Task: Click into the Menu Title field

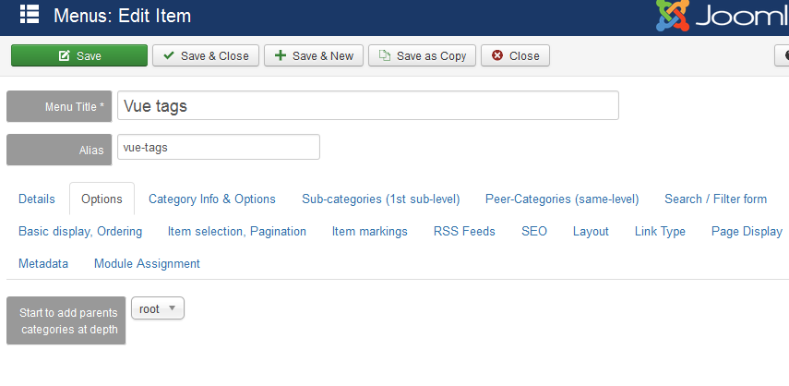Action: tap(368, 105)
